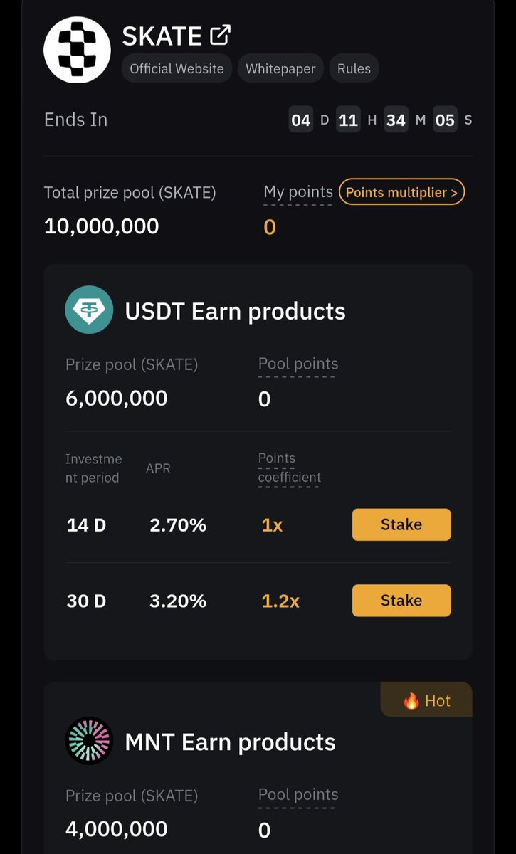Open the Official Website link
The height and width of the screenshot is (854, 516).
tap(177, 69)
